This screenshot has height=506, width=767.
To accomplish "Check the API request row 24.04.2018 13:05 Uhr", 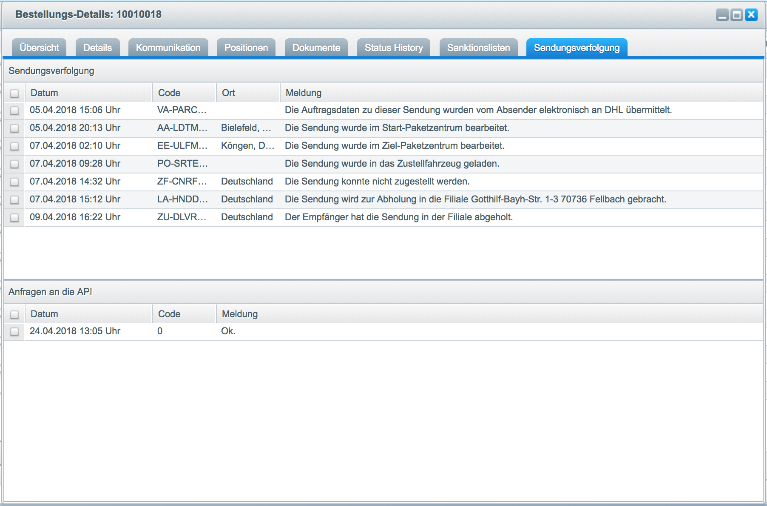I will click(14, 332).
